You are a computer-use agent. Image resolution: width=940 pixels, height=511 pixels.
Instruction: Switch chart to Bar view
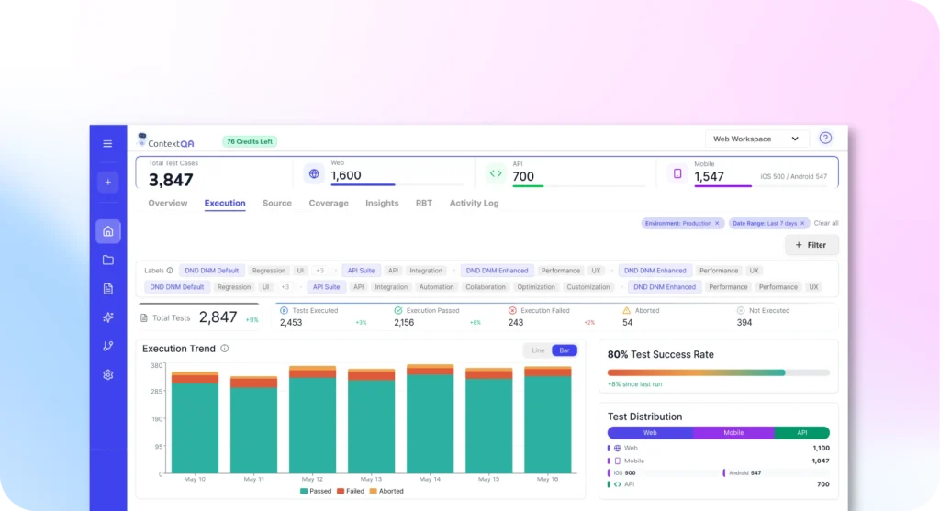pyautogui.click(x=565, y=350)
